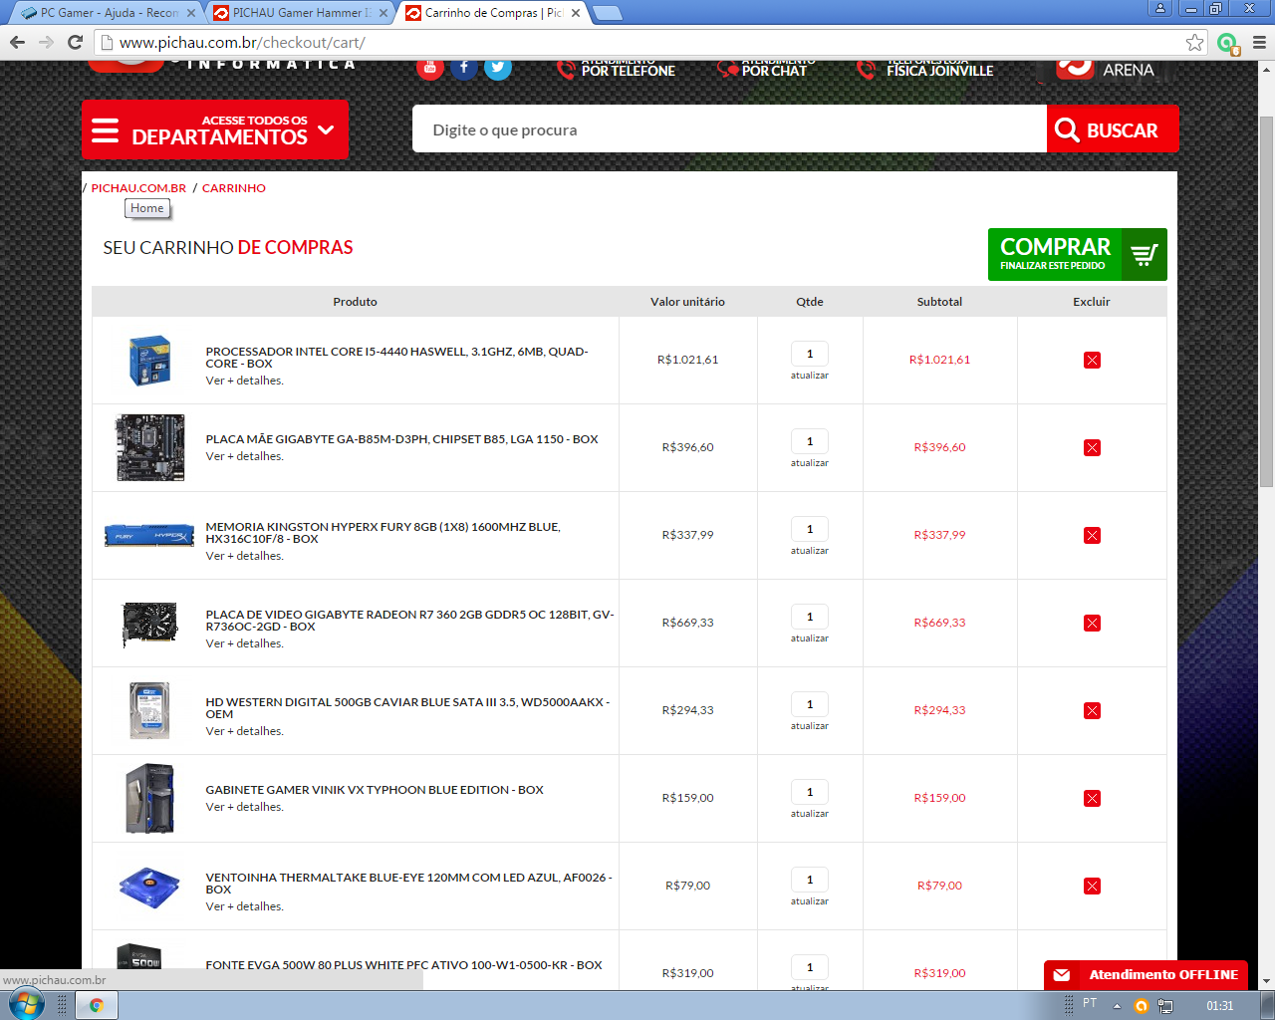Viewport: 1275px width, 1020px height.
Task: Click the quantity field for the Intel processor
Action: pyautogui.click(x=810, y=354)
